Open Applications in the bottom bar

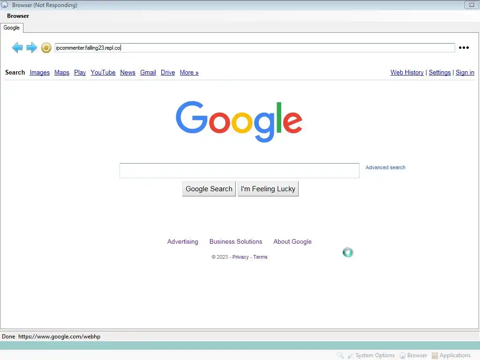(451, 355)
